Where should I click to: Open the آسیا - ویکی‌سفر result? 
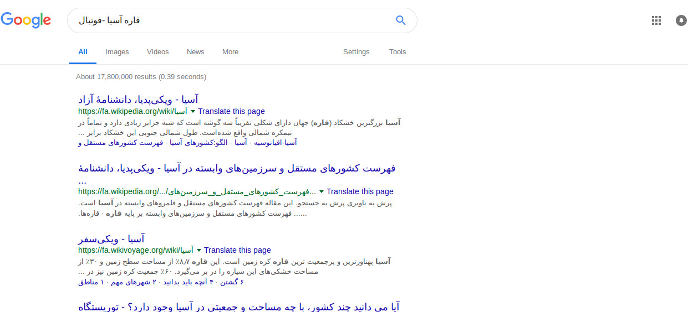pyautogui.click(x=111, y=238)
